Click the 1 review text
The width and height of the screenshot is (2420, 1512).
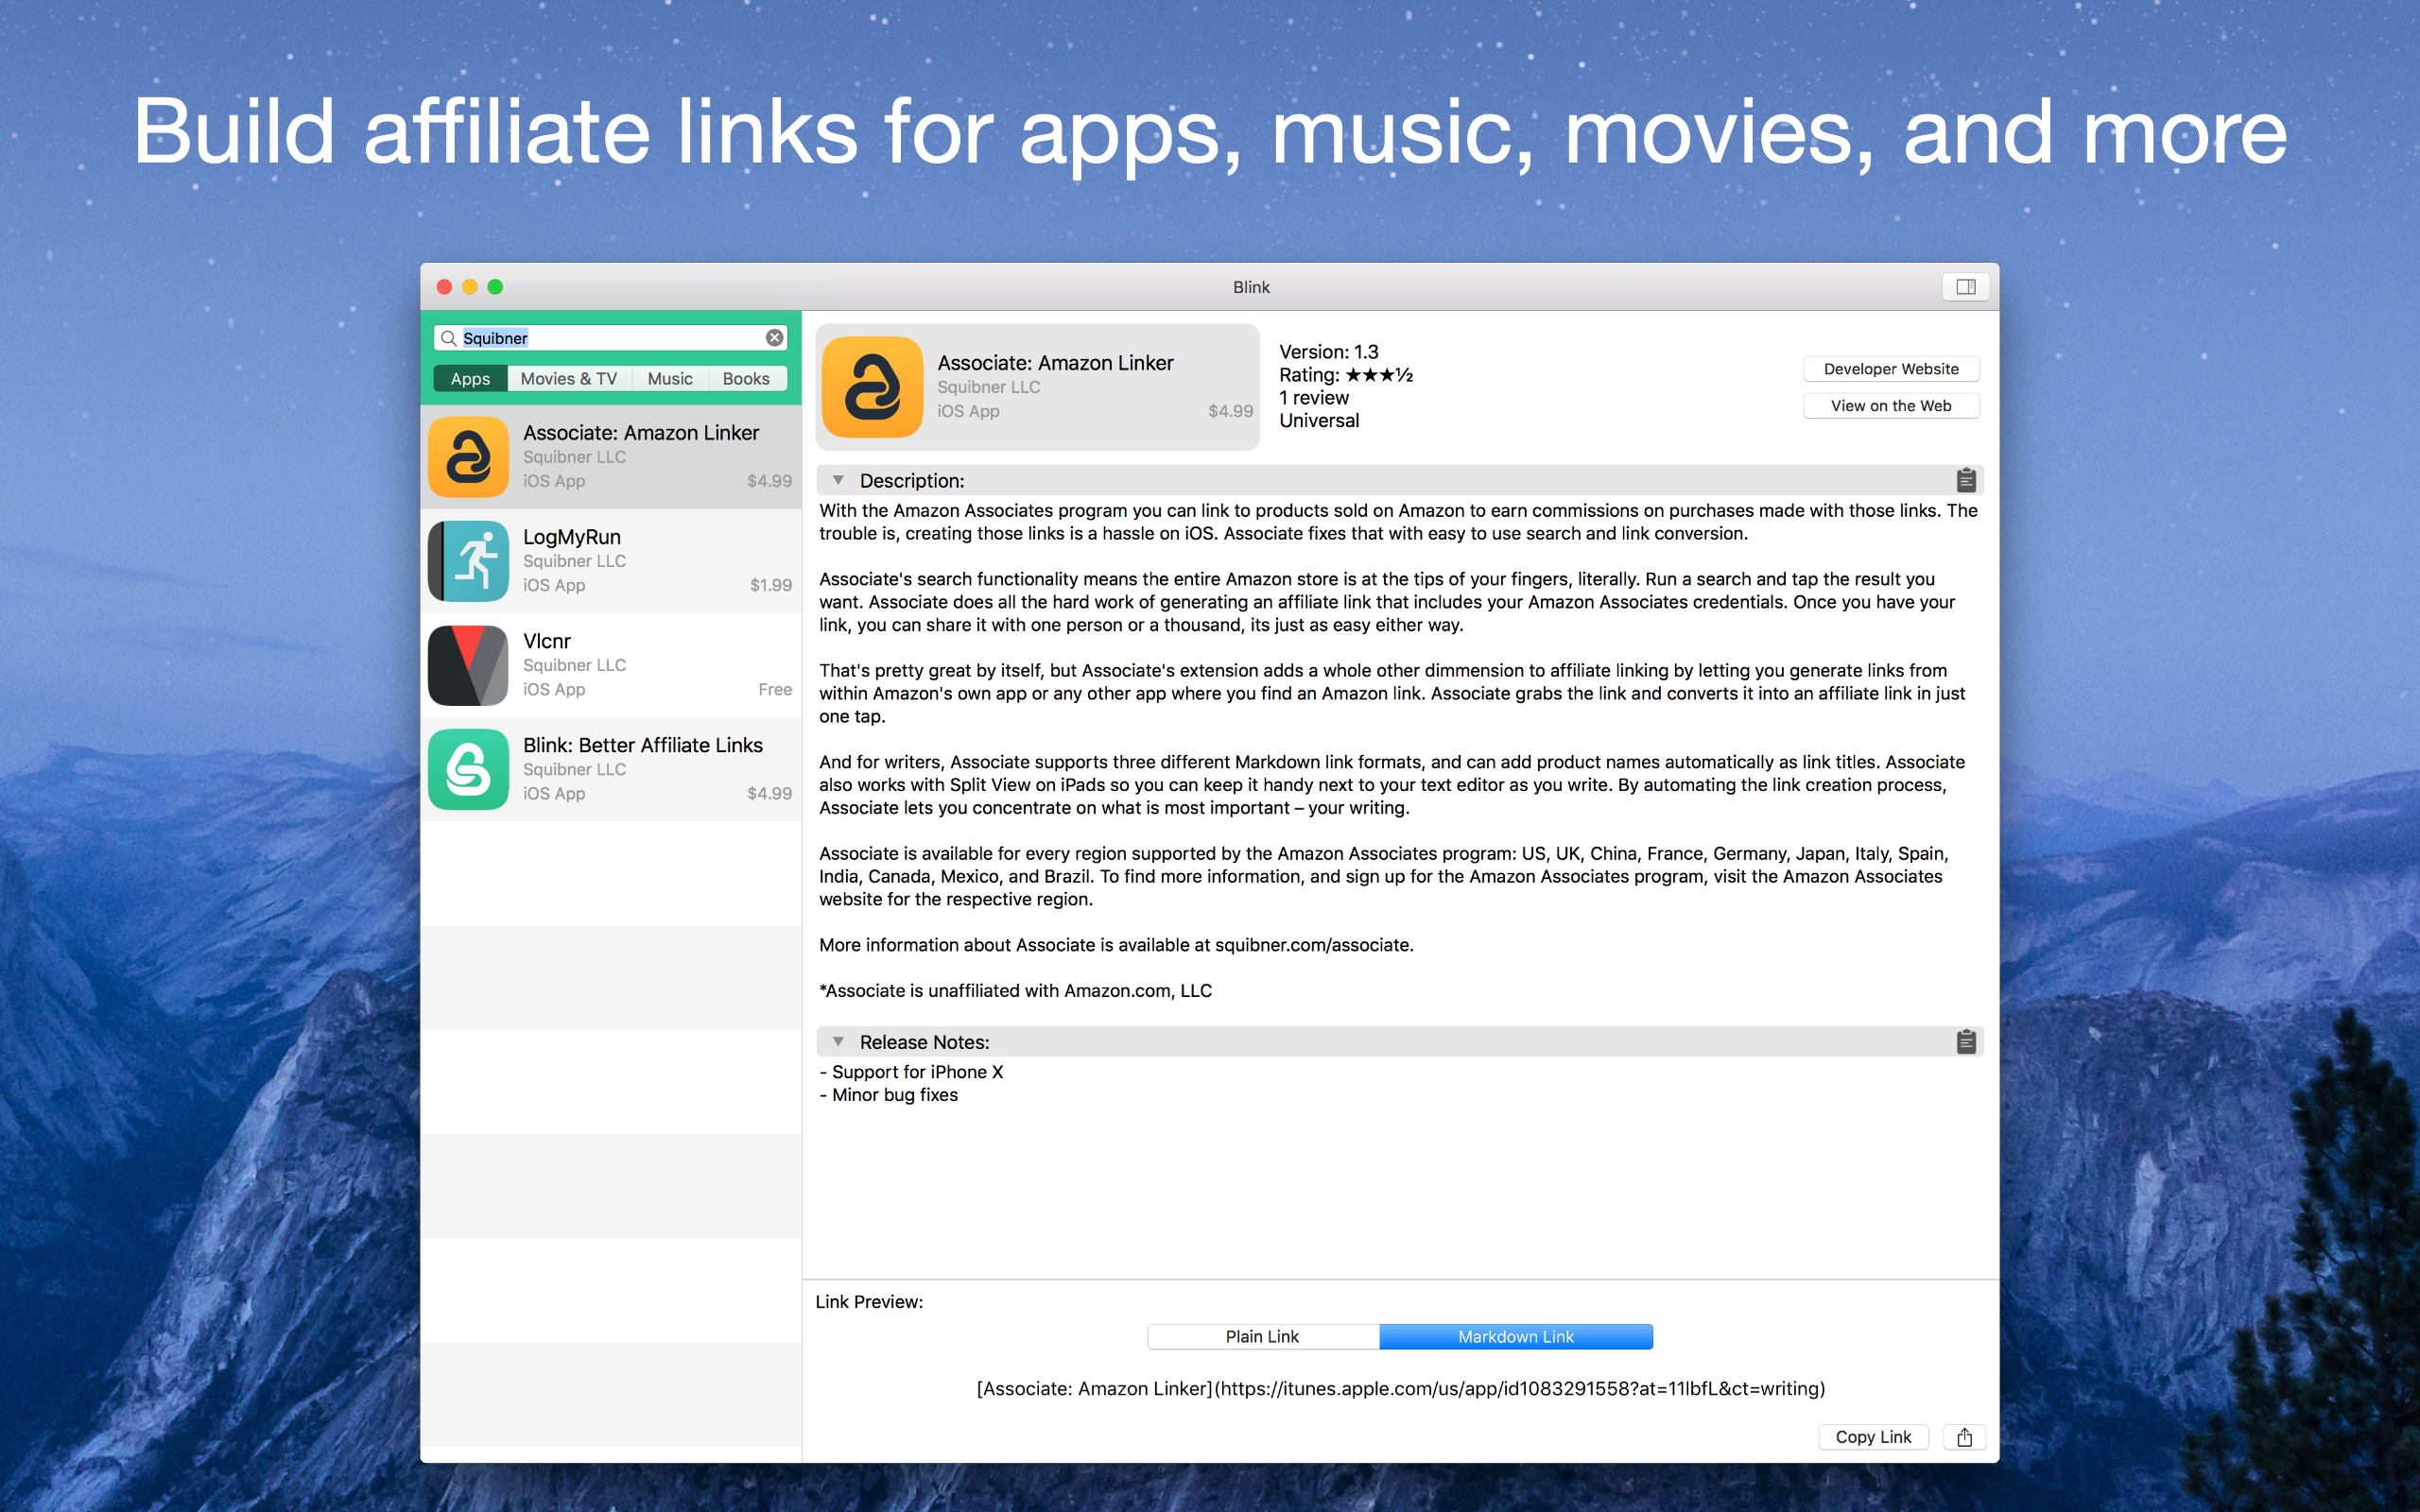coord(1314,398)
